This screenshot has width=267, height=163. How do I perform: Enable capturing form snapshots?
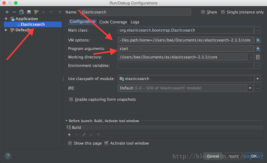[71, 99]
